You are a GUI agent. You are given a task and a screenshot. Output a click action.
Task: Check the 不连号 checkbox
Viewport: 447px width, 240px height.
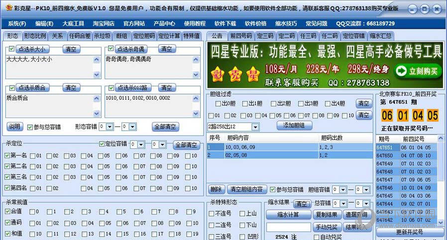tap(212, 214)
